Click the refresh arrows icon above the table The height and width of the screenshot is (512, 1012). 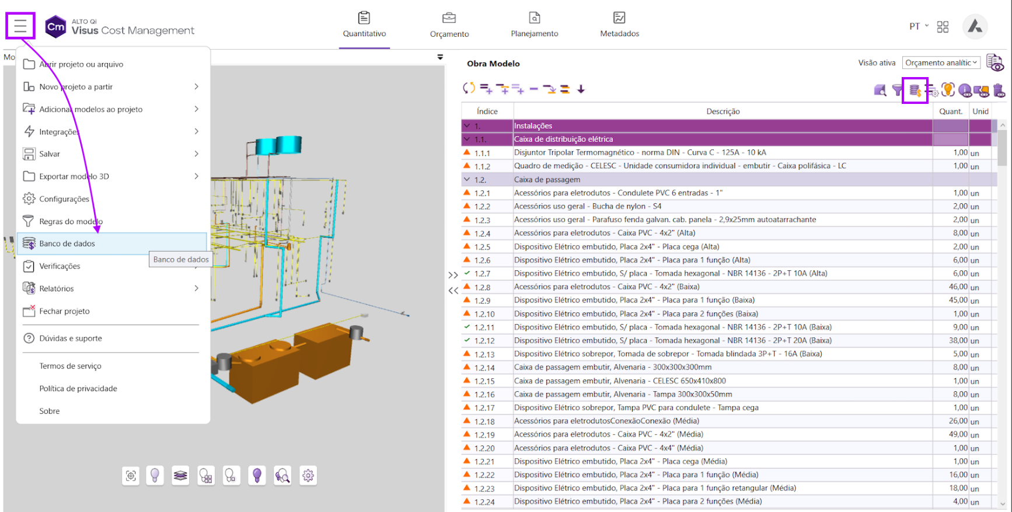(x=469, y=89)
